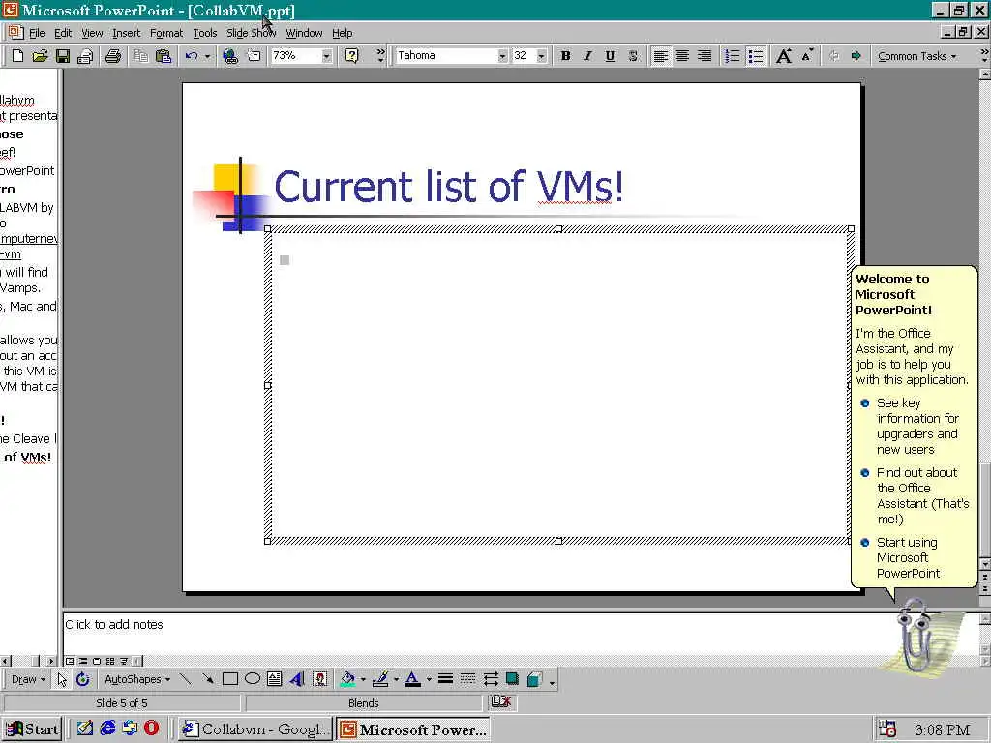The width and height of the screenshot is (991, 743).
Task: Select the Arrow drawing tool
Action: pyautogui.click(x=207, y=679)
